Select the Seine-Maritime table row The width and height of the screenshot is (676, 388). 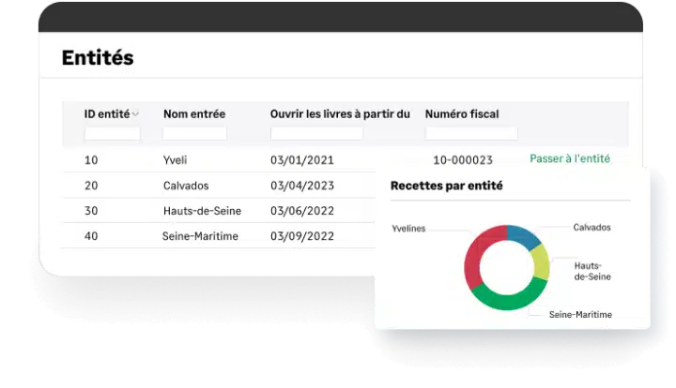pyautogui.click(x=200, y=236)
